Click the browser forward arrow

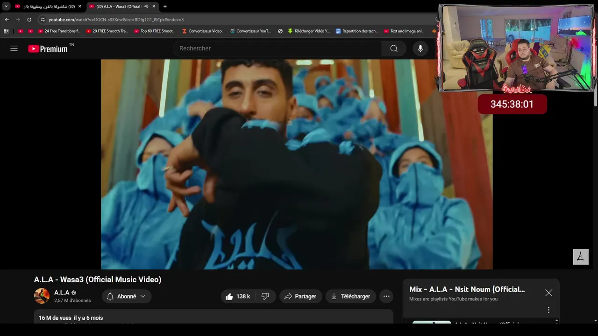point(18,20)
